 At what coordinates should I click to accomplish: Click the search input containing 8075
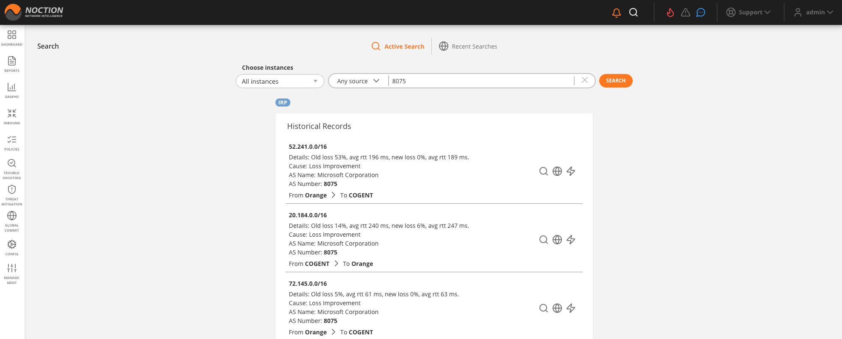[x=481, y=81]
